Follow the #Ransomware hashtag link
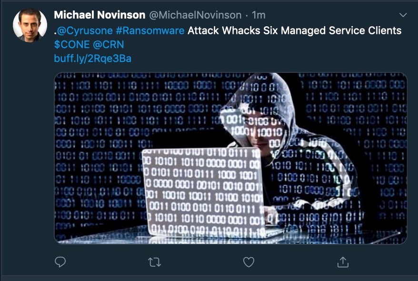The width and height of the screenshot is (418, 281). click(x=150, y=30)
